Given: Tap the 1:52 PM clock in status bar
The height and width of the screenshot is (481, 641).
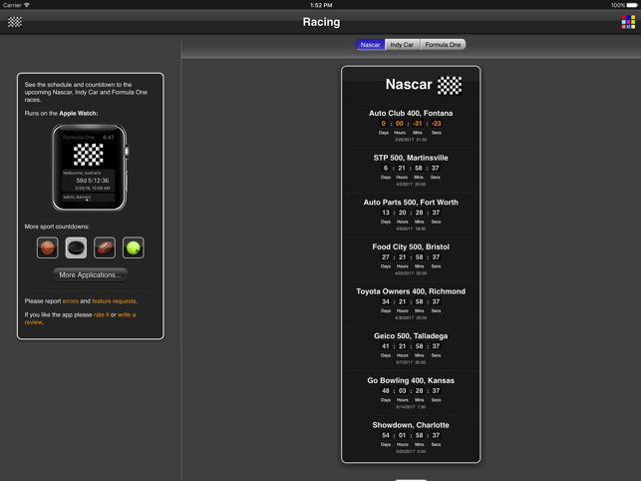Looking at the screenshot, I should tap(321, 5).
